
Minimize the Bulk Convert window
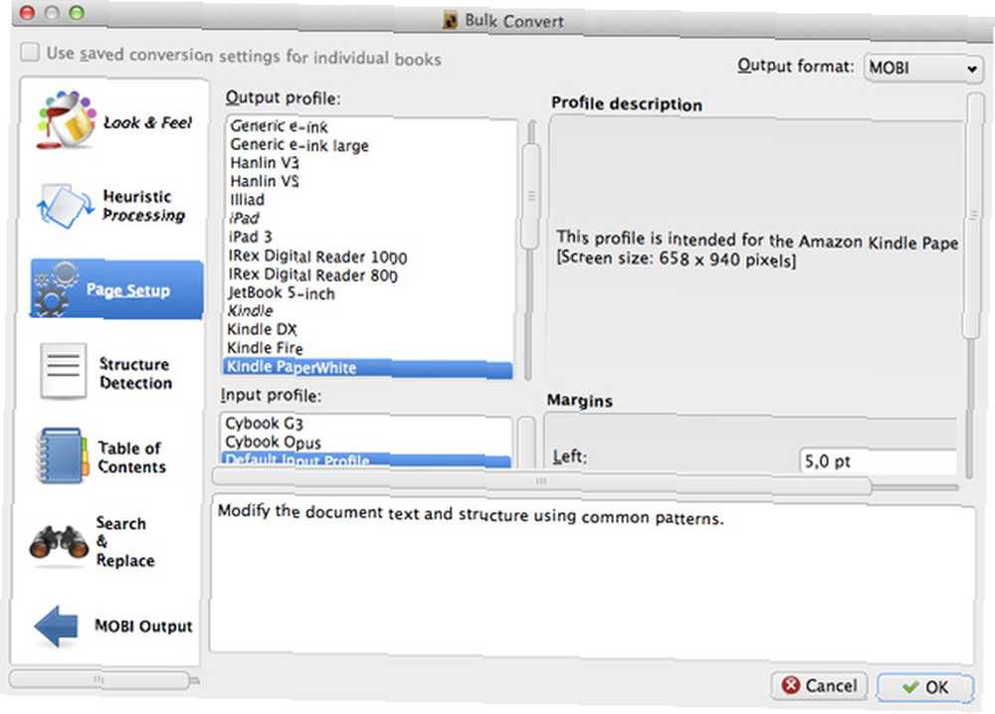point(52,13)
